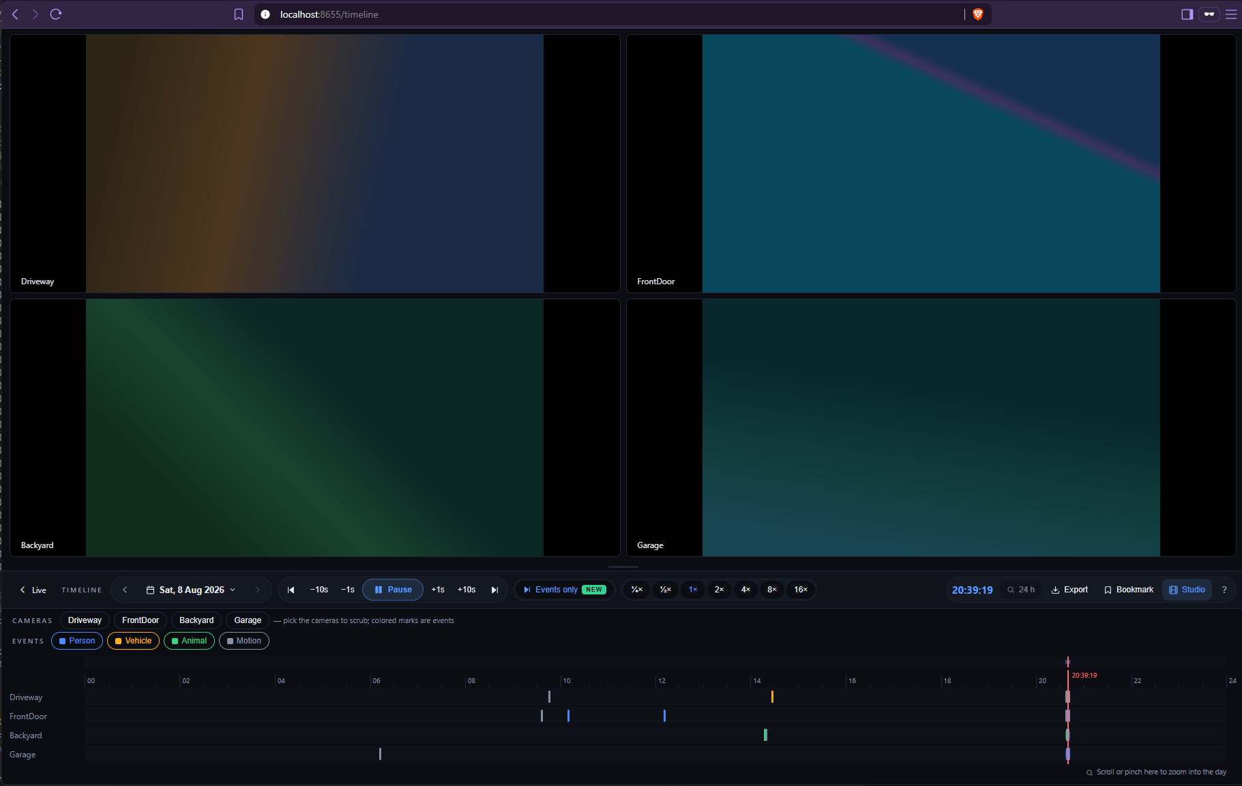Click the green animal event on Backyard row
Screen dimensions: 1242x786
765,735
